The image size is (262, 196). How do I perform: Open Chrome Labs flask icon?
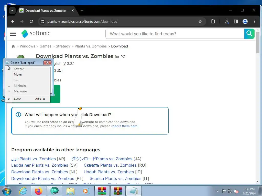tap(227, 21)
